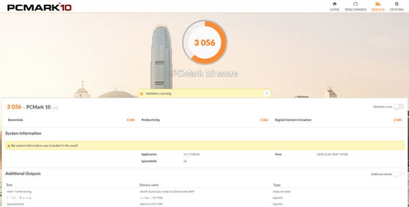Click the BENCHMARKS menu label
This screenshot has width=409, height=207.
[x=355, y=10]
